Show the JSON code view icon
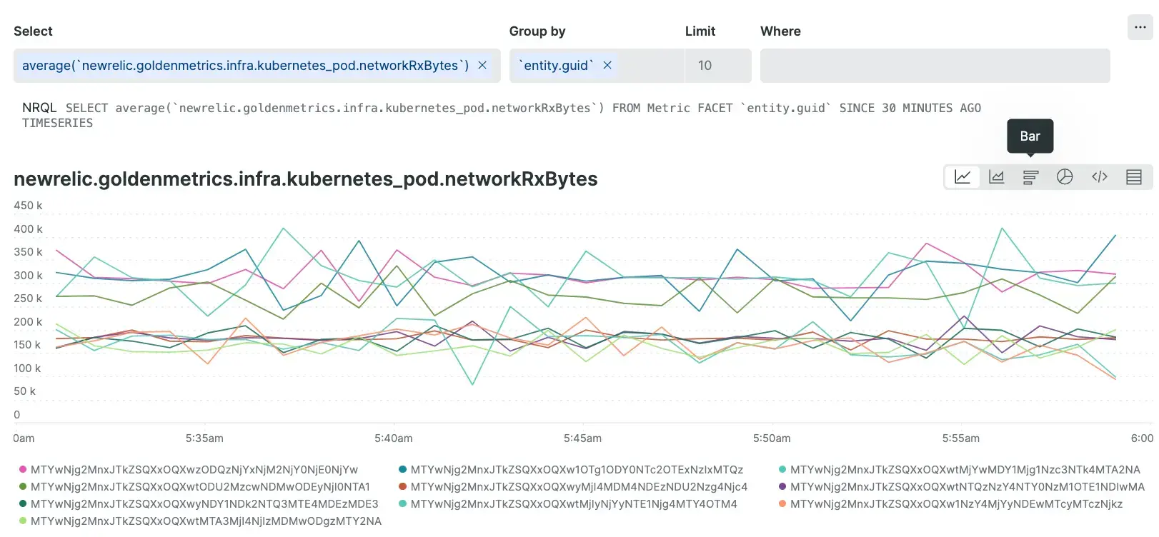Screen dimensions: 1159x537 [x=1100, y=177]
